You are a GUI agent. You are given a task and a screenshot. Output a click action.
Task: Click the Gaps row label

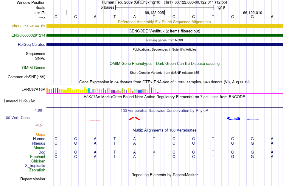click(x=41, y=134)
